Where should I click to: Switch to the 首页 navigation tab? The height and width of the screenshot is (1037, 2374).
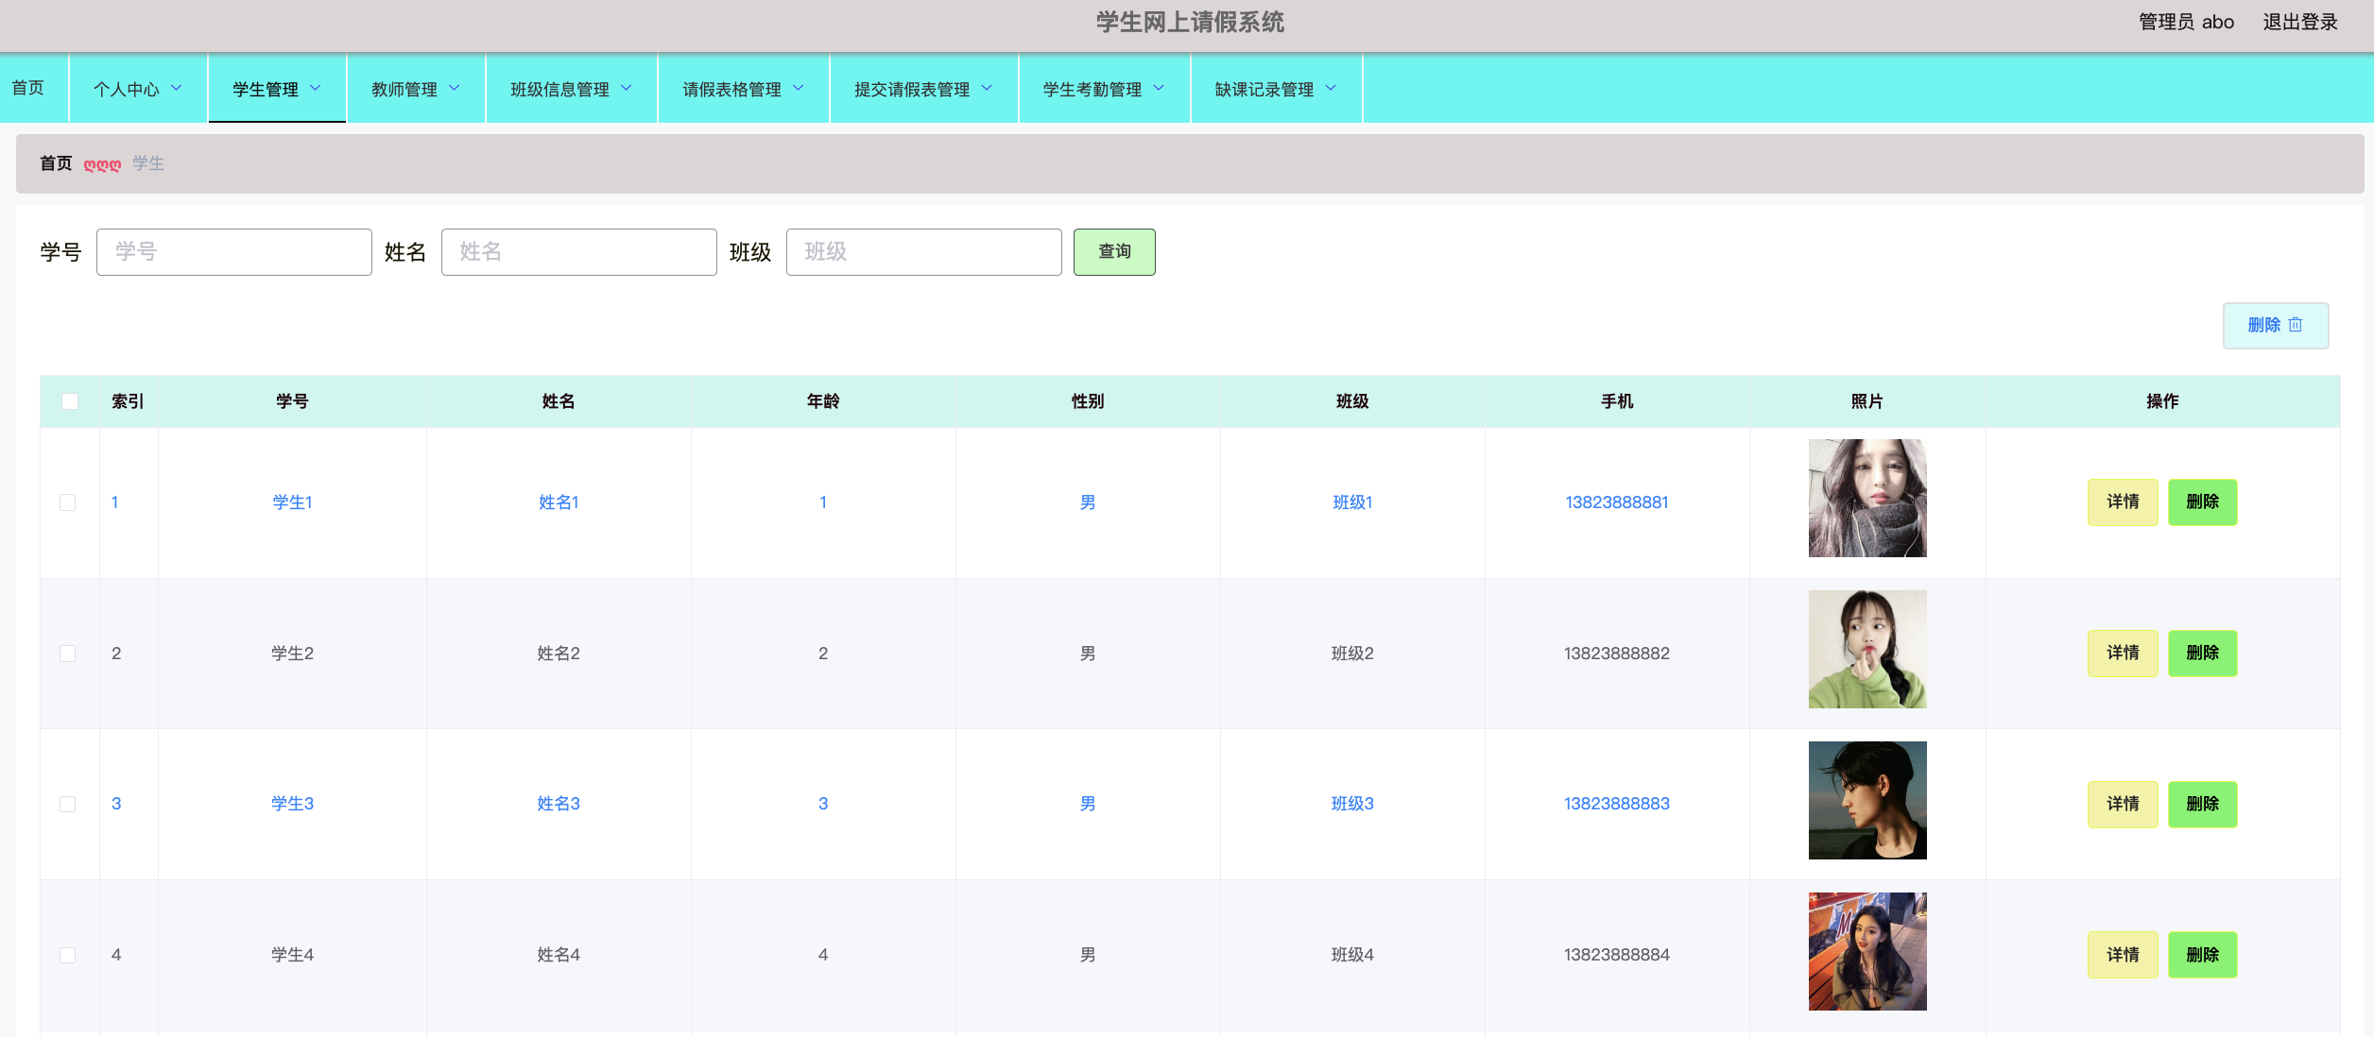click(x=28, y=88)
